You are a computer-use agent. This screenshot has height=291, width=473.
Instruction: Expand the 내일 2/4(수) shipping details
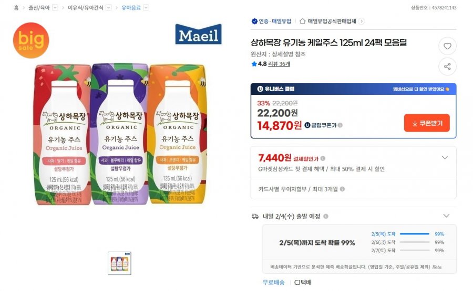point(446,216)
